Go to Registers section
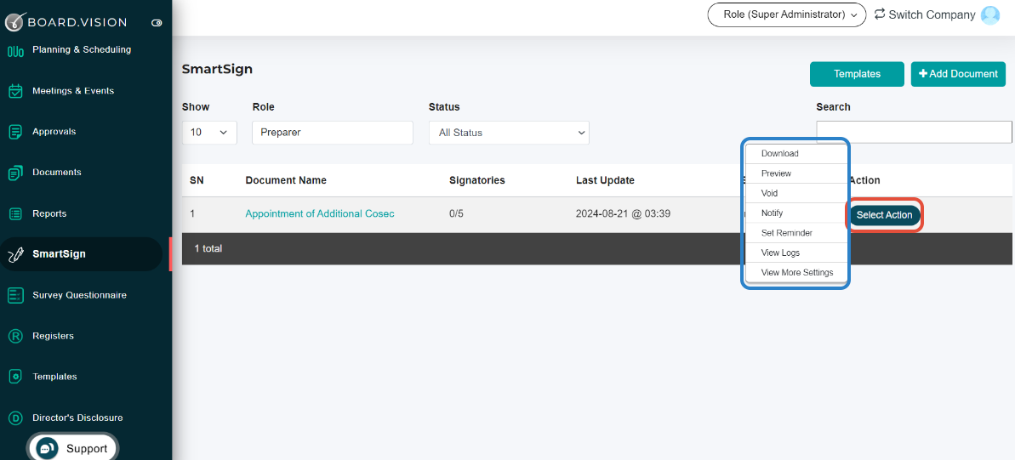1015x460 pixels. (53, 337)
